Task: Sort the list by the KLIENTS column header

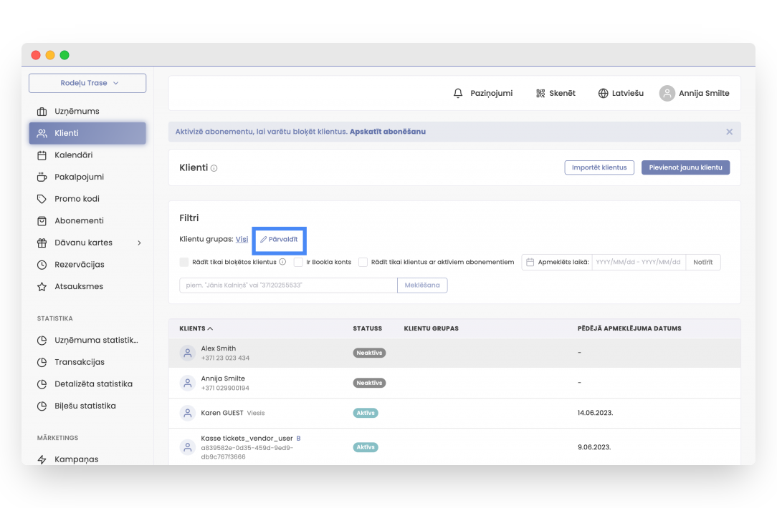Action: (196, 328)
